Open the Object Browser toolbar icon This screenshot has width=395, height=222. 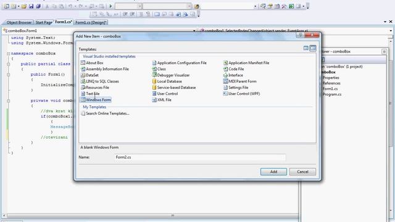pyautogui.click(x=277, y=6)
